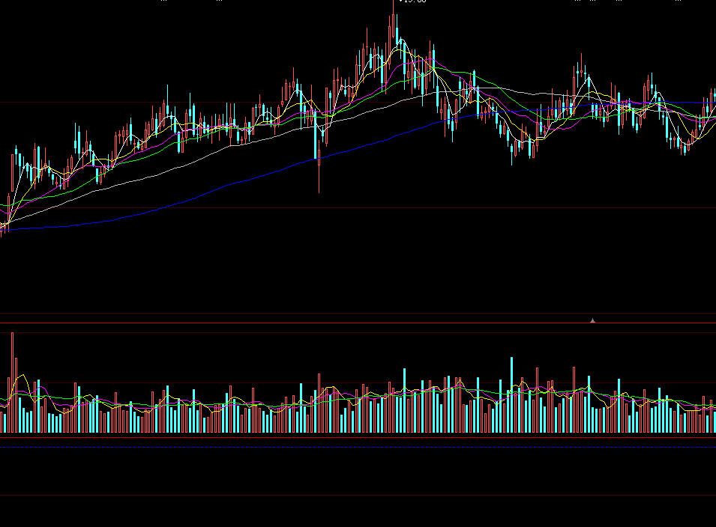Viewport: 716px width, 527px height.
Task: Select the first candlestick at chart's left edge
Action: (x=2, y=227)
